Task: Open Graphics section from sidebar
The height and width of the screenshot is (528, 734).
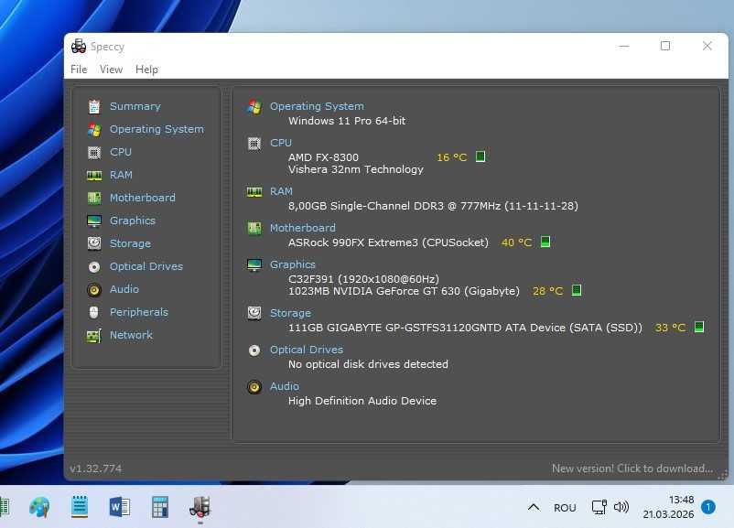Action: 133,221
